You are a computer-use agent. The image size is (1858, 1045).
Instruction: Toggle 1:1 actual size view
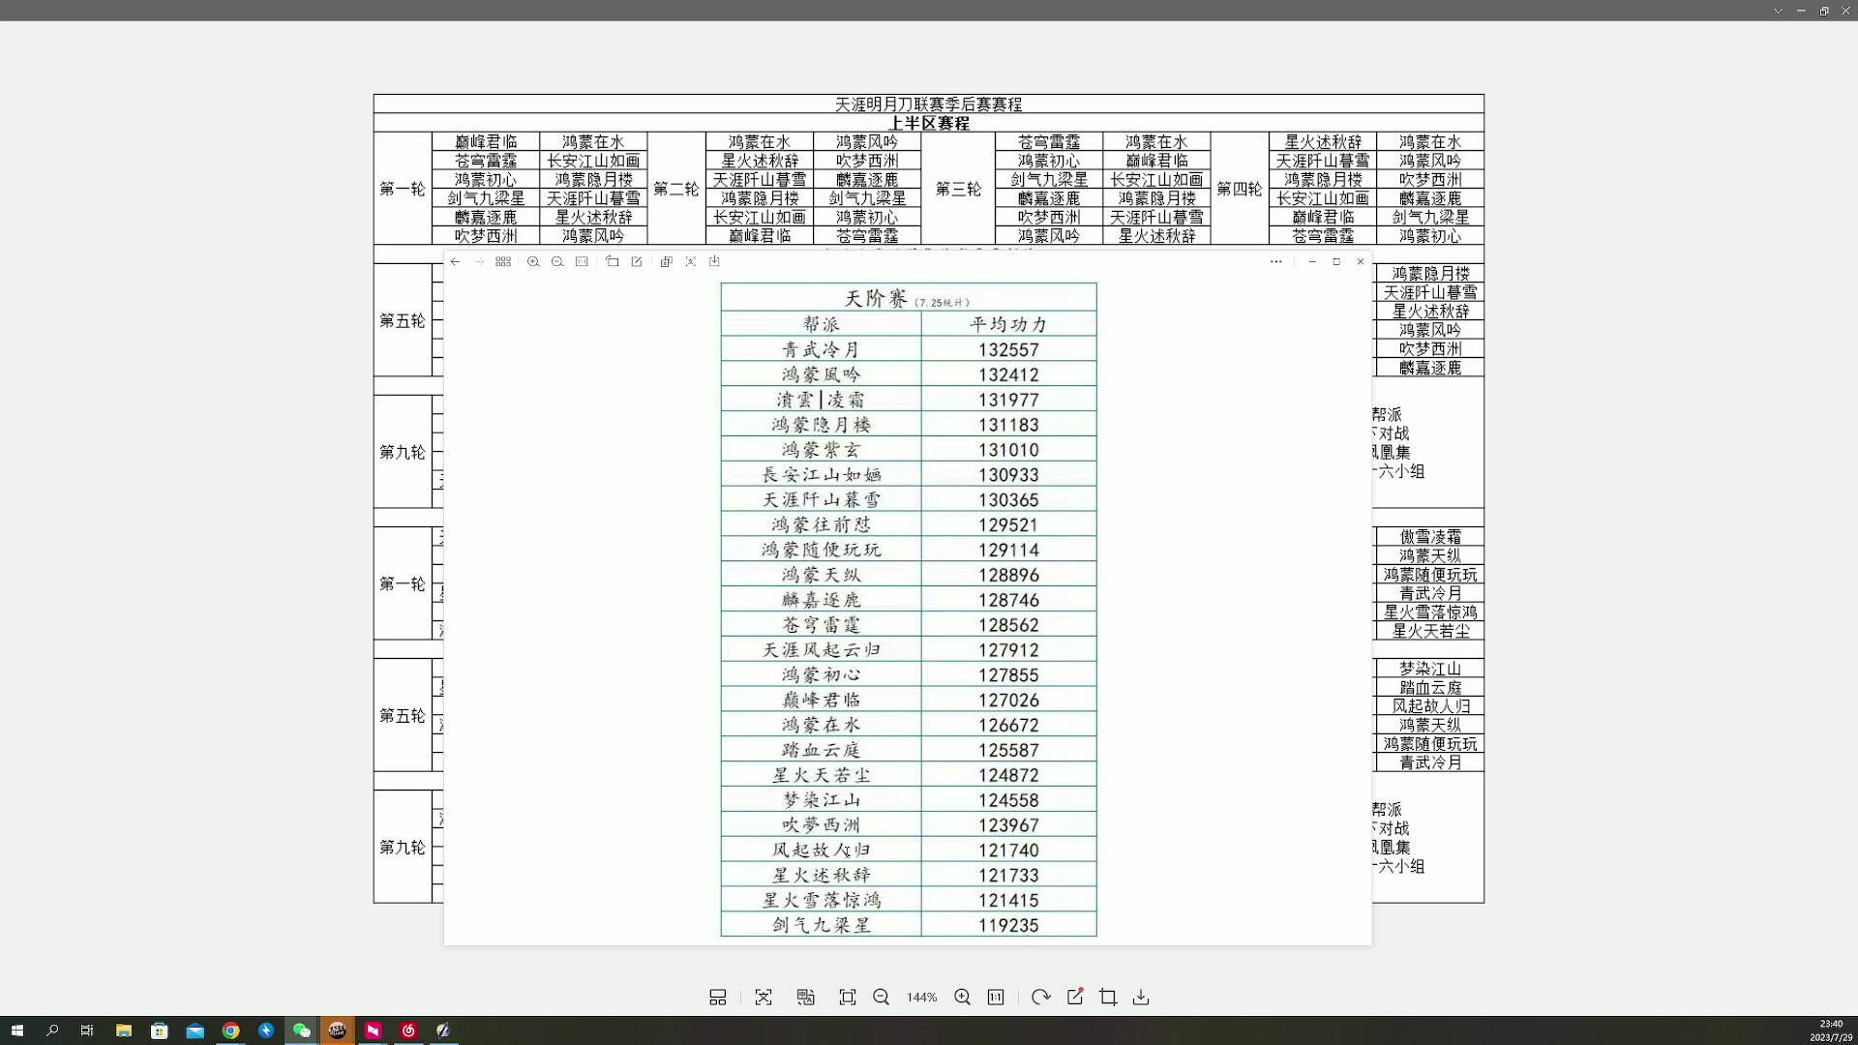pyautogui.click(x=997, y=997)
